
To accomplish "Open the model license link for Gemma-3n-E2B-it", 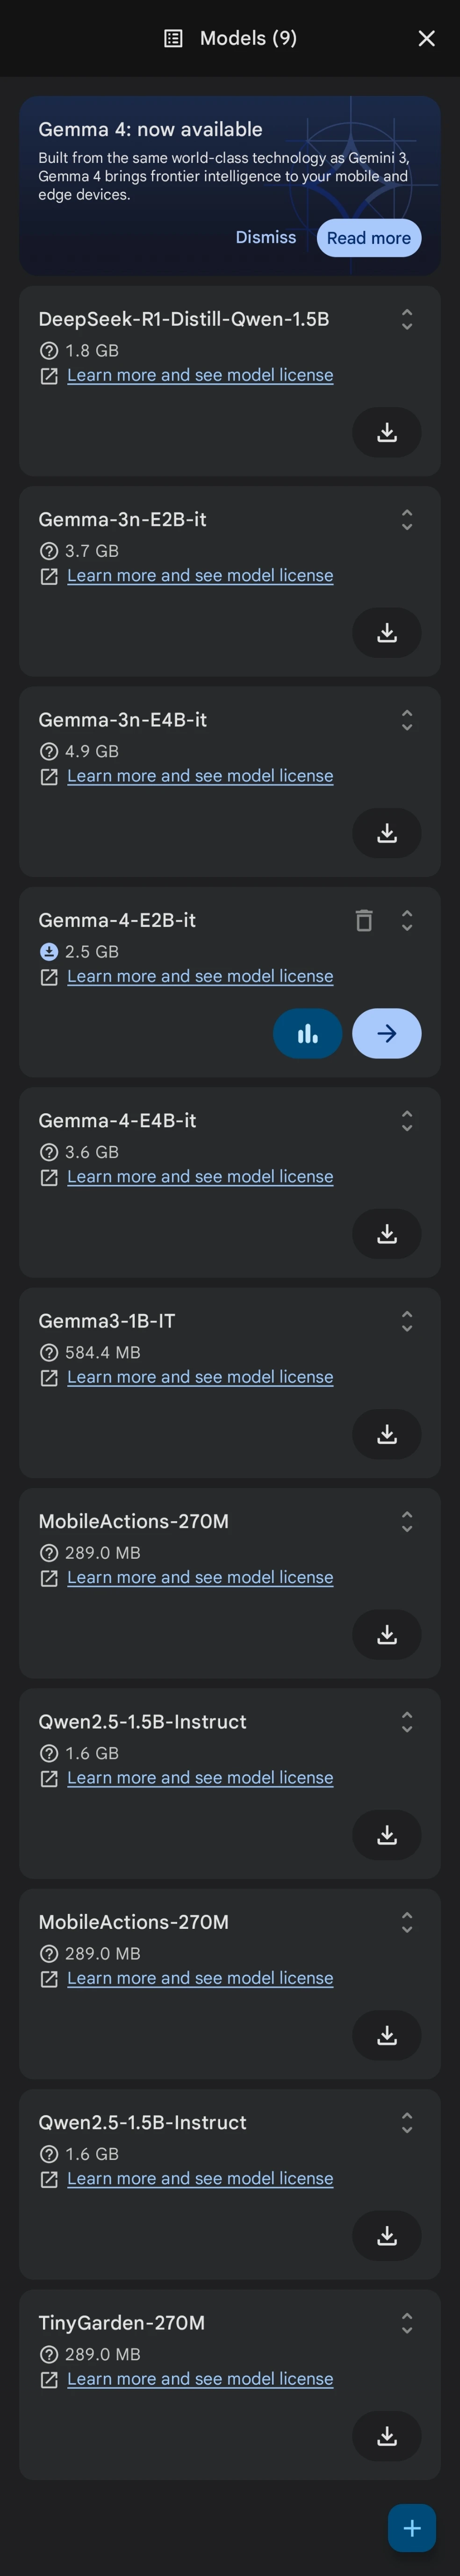I will pos(199,575).
